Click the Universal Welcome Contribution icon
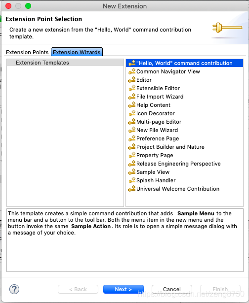This screenshot has width=249, height=303. (x=132, y=189)
